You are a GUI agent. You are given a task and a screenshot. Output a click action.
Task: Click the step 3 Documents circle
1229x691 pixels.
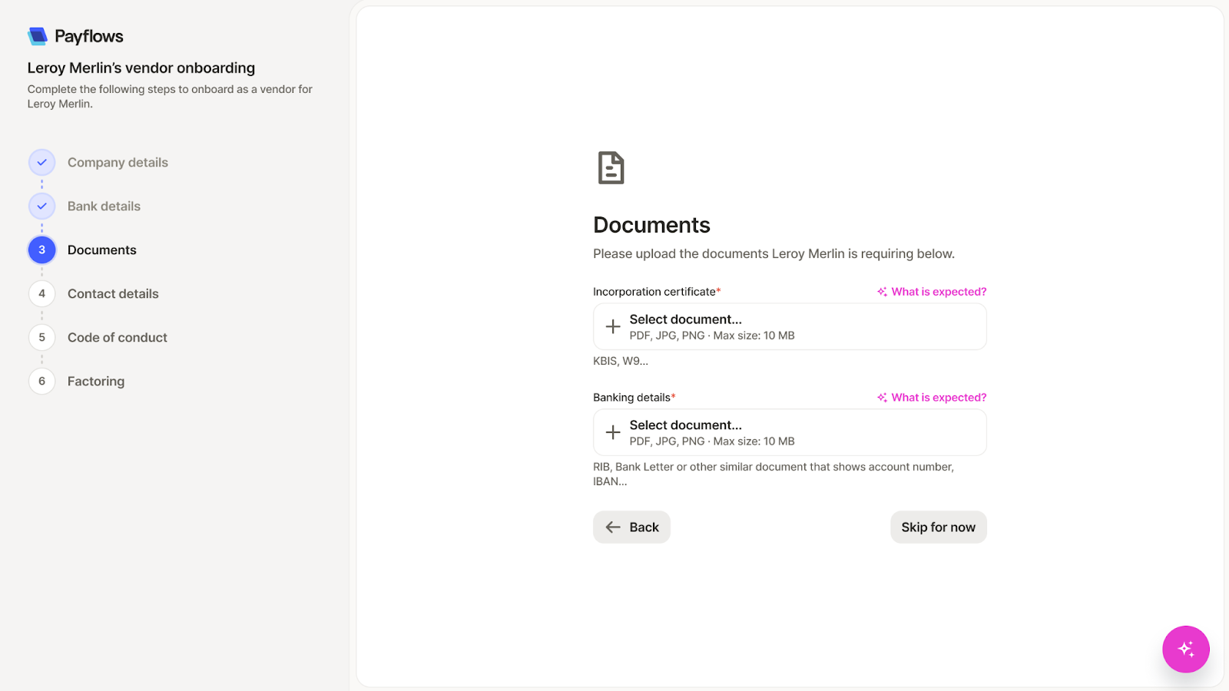point(42,250)
